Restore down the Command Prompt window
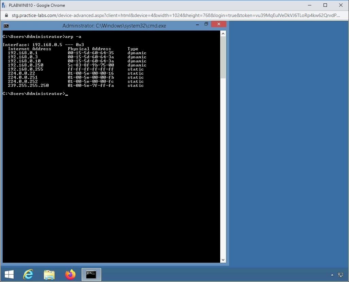 tap(206, 24)
